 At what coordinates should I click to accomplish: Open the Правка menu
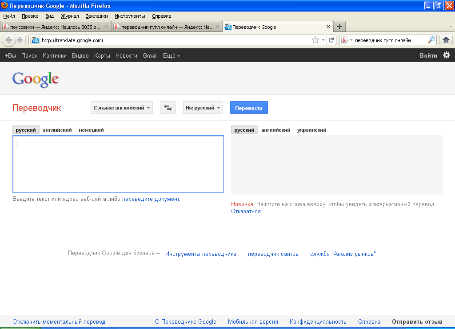[x=30, y=16]
